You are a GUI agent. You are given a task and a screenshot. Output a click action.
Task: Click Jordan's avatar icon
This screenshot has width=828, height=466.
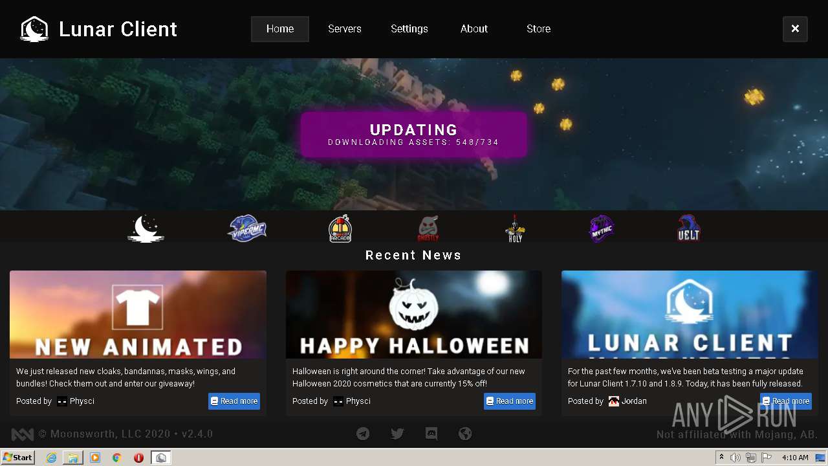[x=614, y=401]
